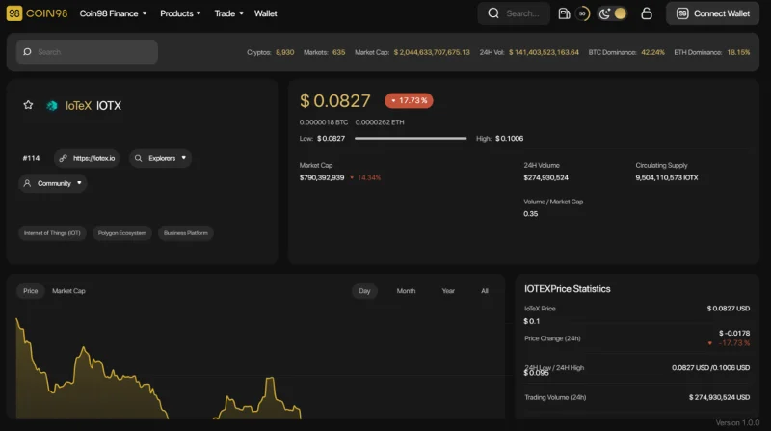Click Market Cap value $790,392,939
The height and width of the screenshot is (431, 771).
click(322, 177)
